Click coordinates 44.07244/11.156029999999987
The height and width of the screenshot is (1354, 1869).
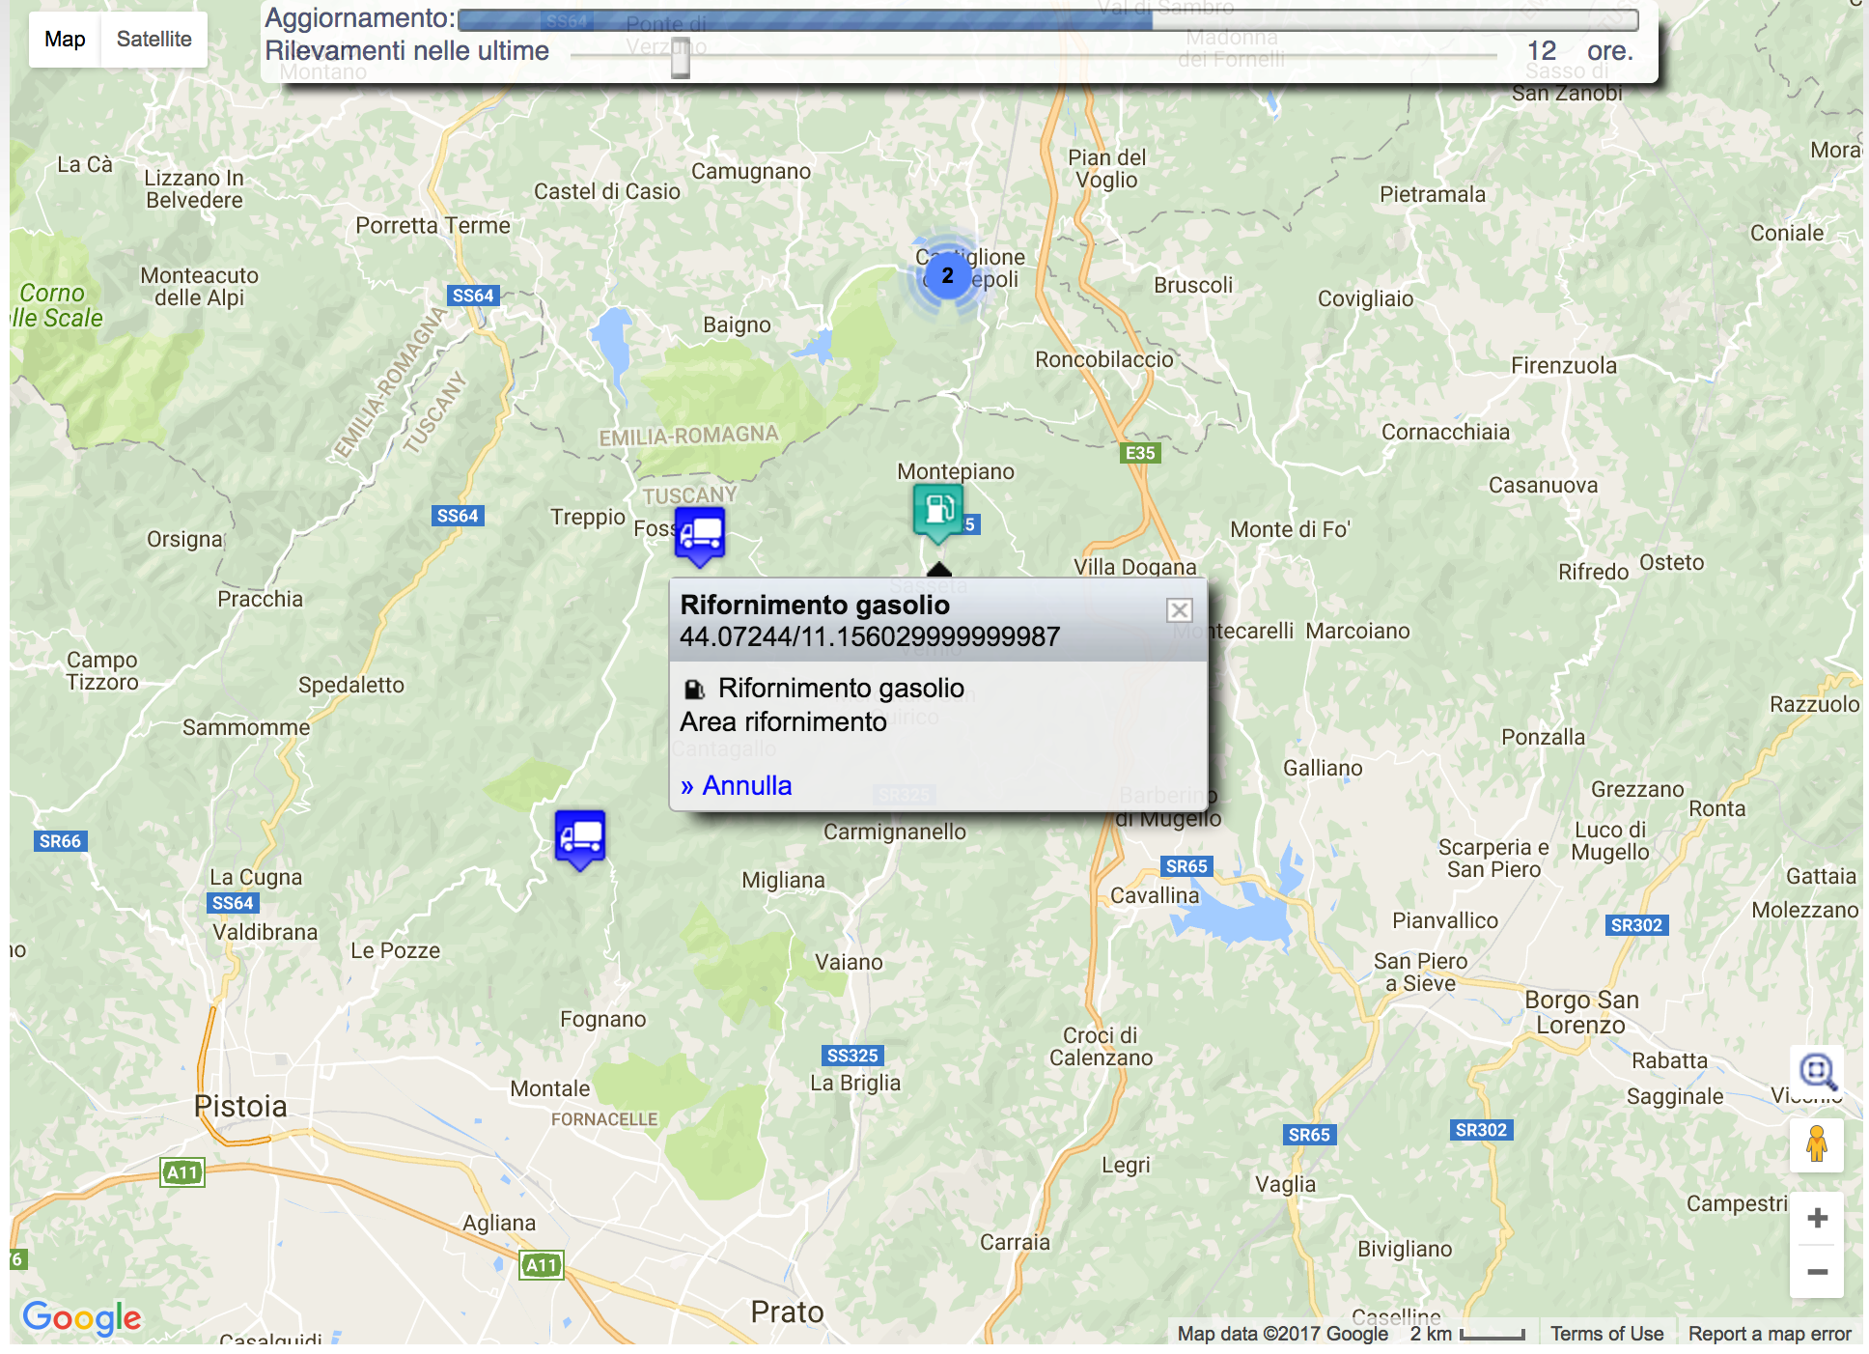coord(870,636)
